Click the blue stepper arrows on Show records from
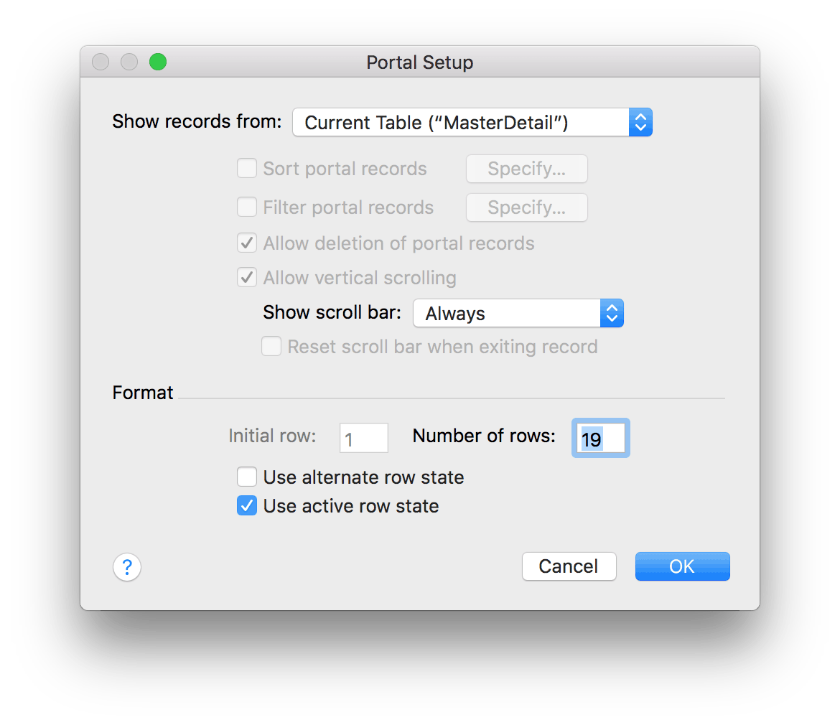 click(640, 122)
